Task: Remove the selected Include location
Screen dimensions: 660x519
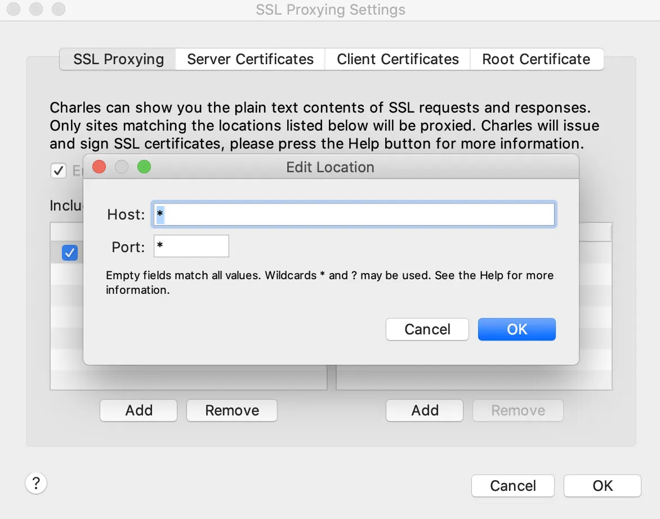Action: point(232,410)
